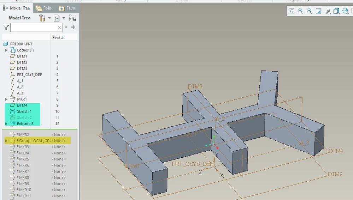This screenshot has height=200, width=353.
Task: Click the Extrude 8 feature icon
Action: (13, 123)
